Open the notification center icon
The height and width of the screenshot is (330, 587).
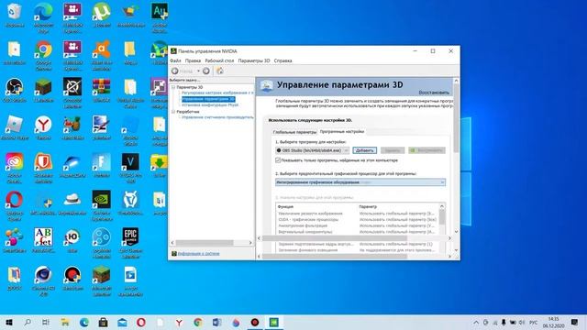tap(575, 322)
